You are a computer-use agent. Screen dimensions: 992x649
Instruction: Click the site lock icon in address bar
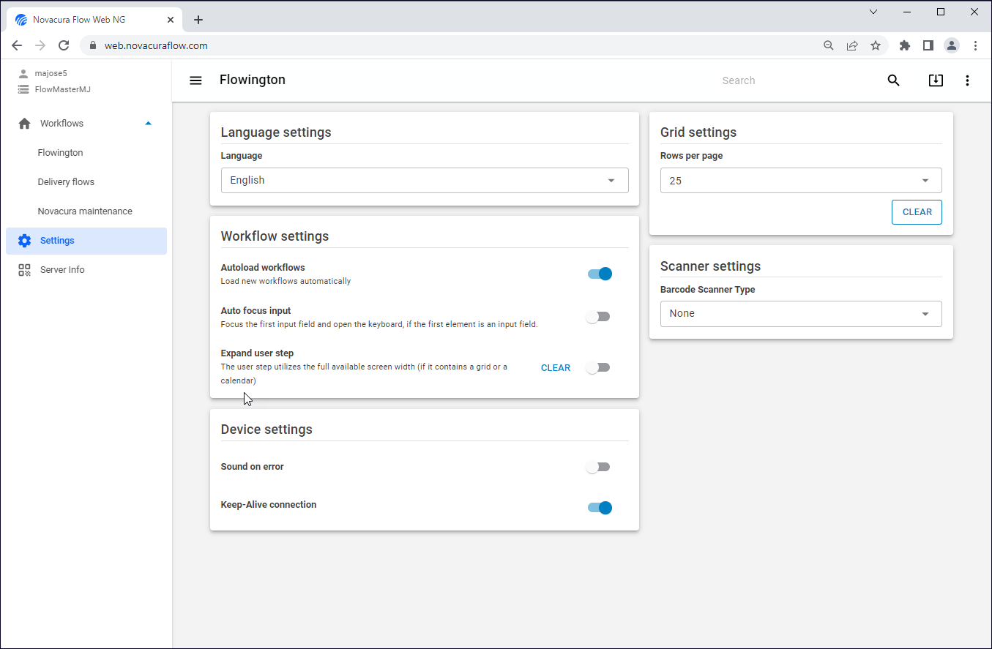[x=92, y=45]
